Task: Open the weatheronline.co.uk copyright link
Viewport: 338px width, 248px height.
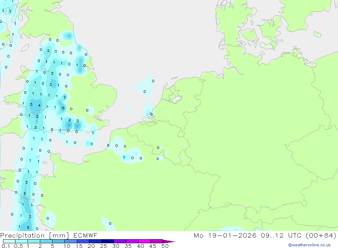Action: (310, 245)
